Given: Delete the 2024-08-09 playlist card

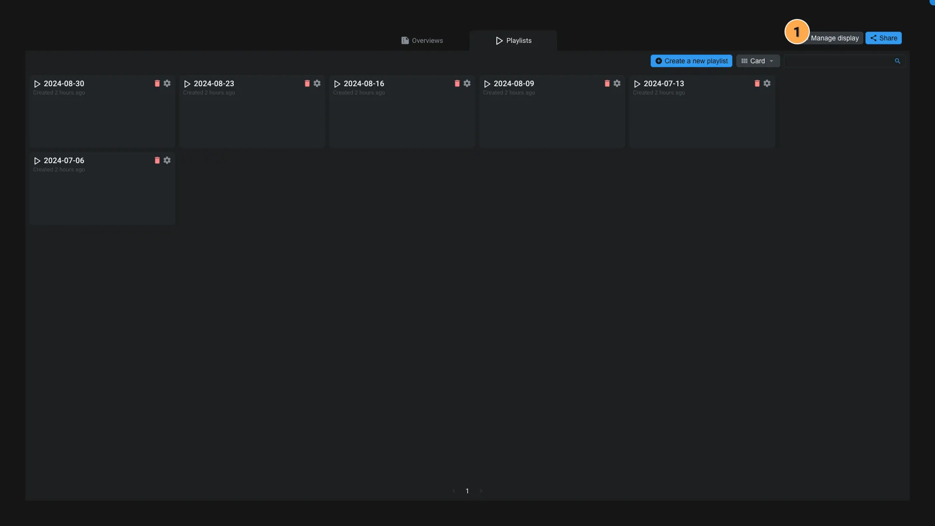Looking at the screenshot, I should (607, 83).
